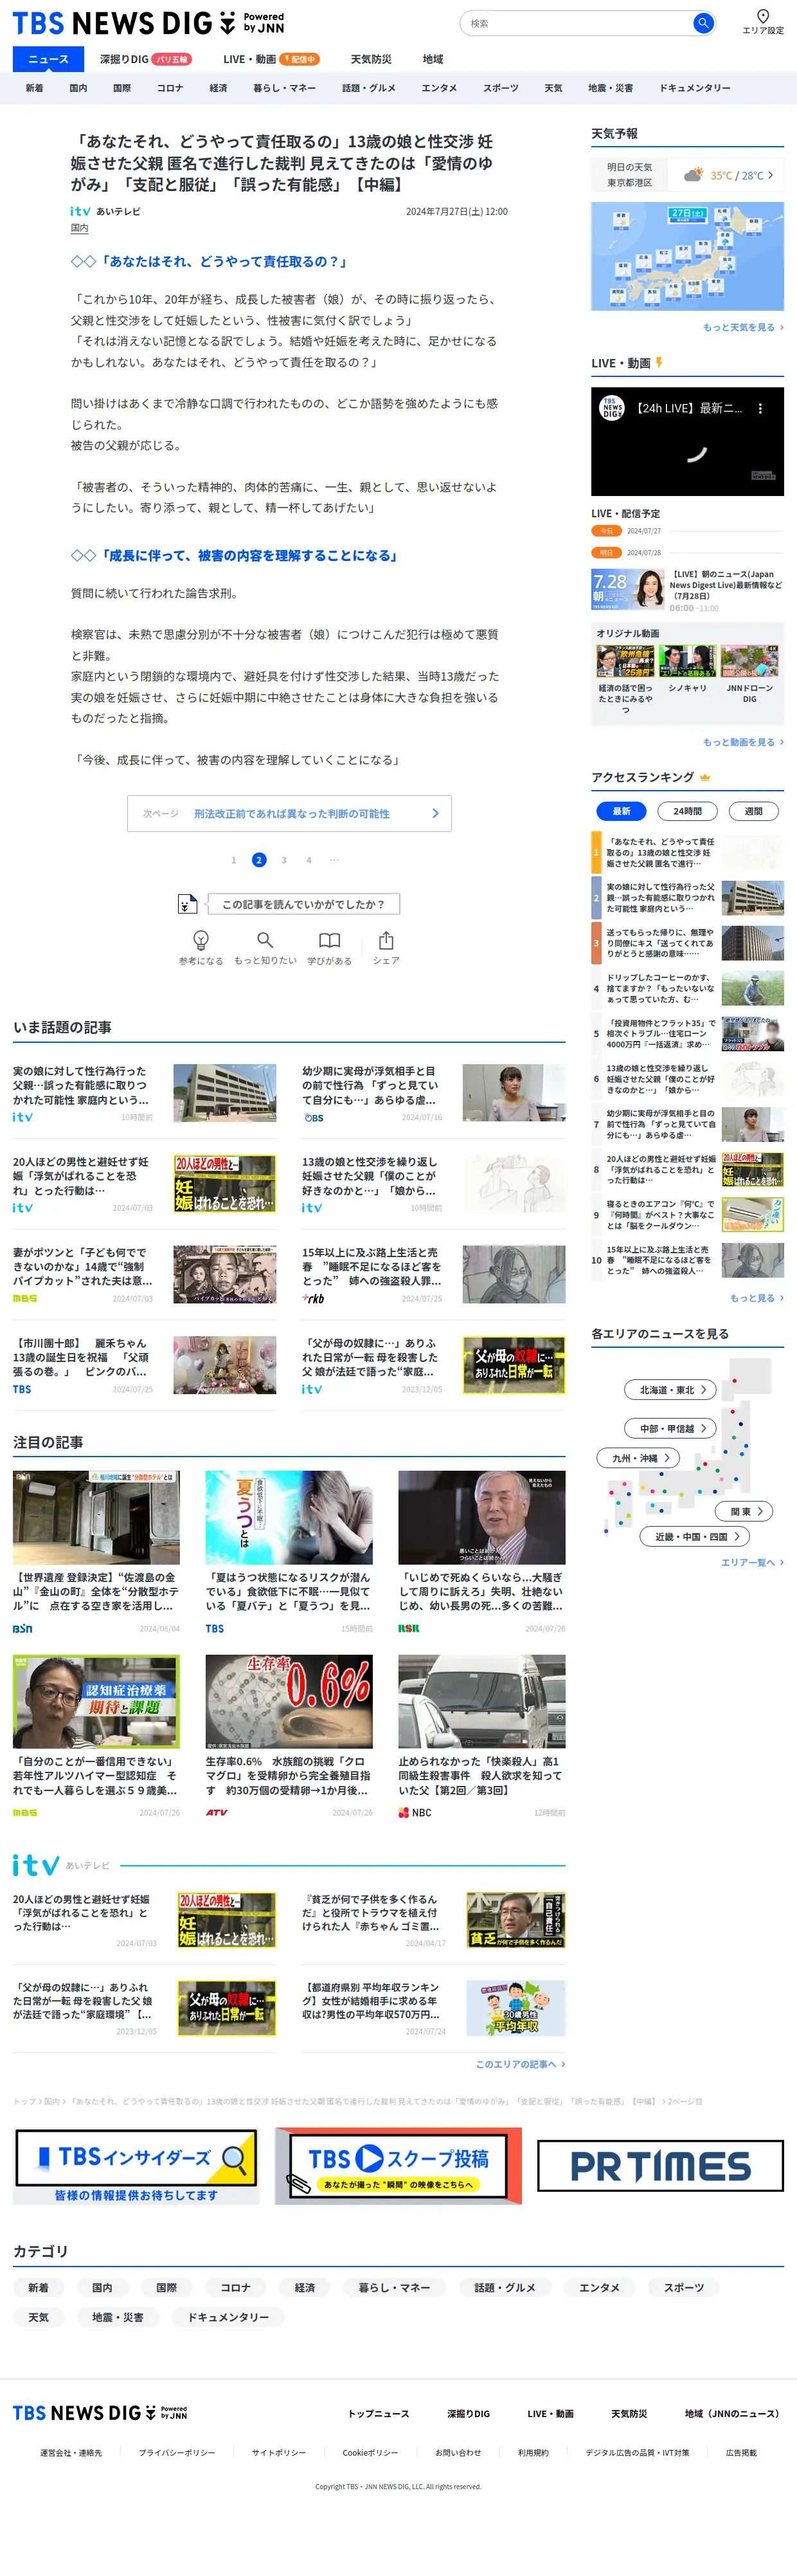Click the blue search magnifier button
The width and height of the screenshot is (797, 2576).
703,23
